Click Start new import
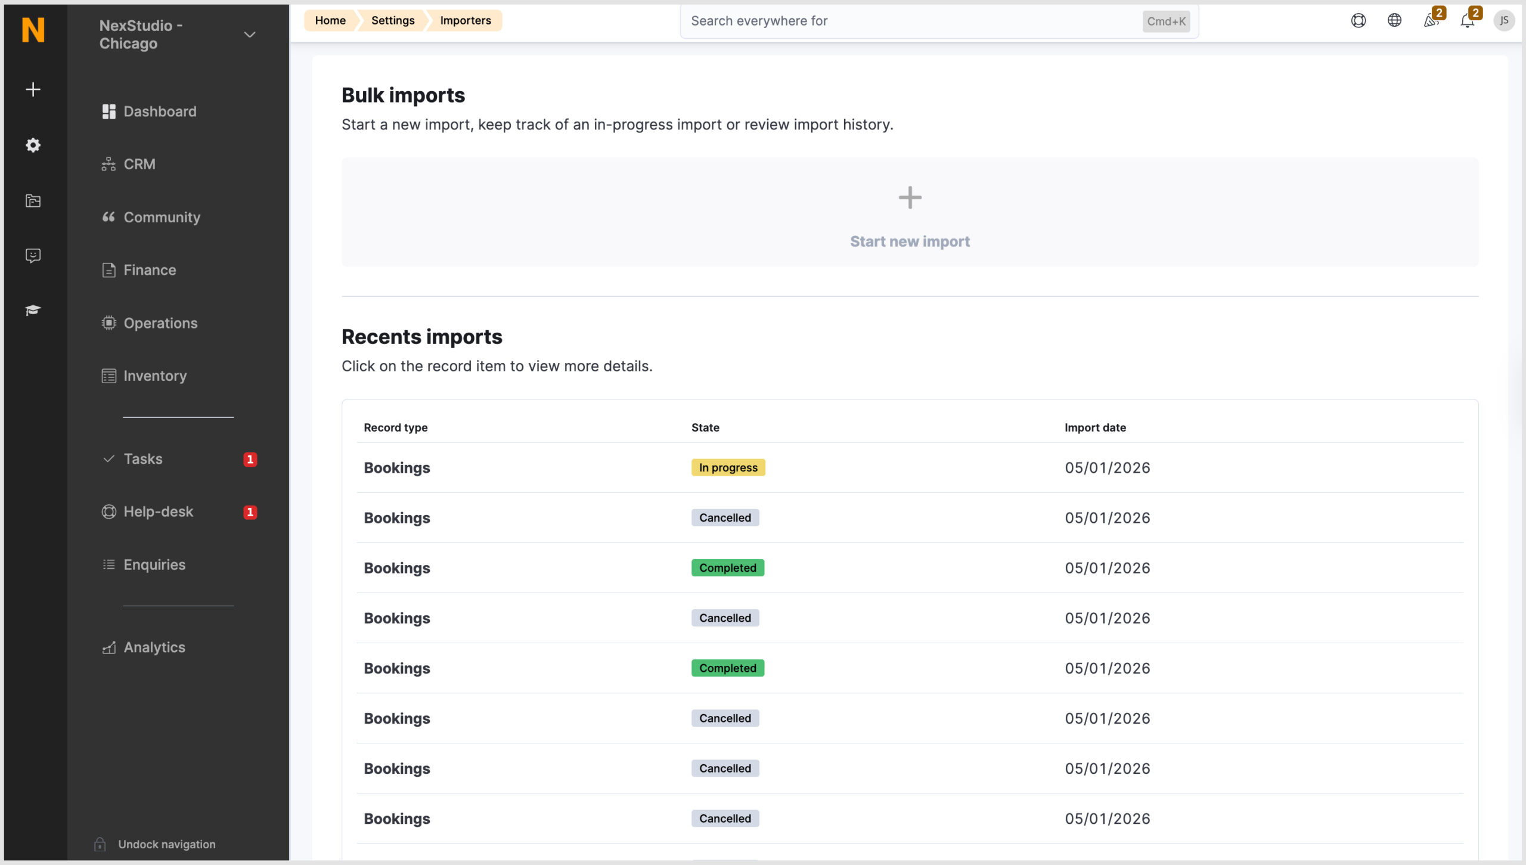Viewport: 1526px width, 865px height. pyautogui.click(x=910, y=241)
